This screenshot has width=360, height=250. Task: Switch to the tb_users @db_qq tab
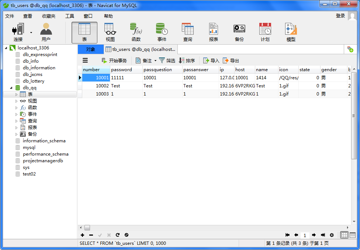pos(141,49)
